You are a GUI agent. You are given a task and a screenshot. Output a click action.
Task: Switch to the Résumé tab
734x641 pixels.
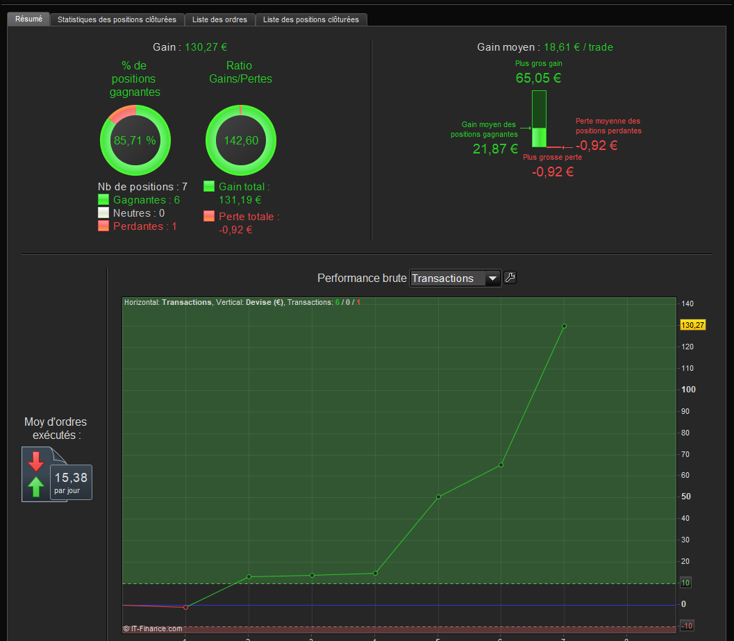pos(29,19)
